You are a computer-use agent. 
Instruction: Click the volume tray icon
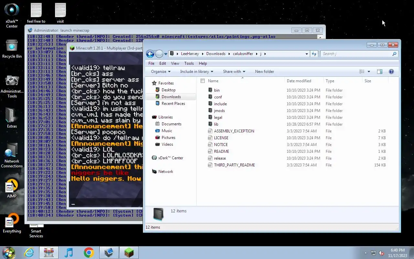tap(381, 253)
